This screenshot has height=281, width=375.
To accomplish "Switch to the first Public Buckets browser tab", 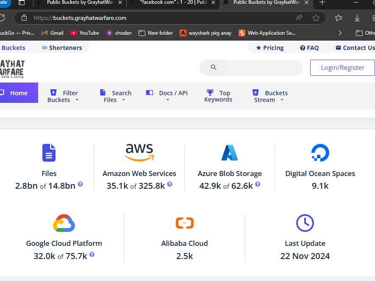I will coord(80,3).
